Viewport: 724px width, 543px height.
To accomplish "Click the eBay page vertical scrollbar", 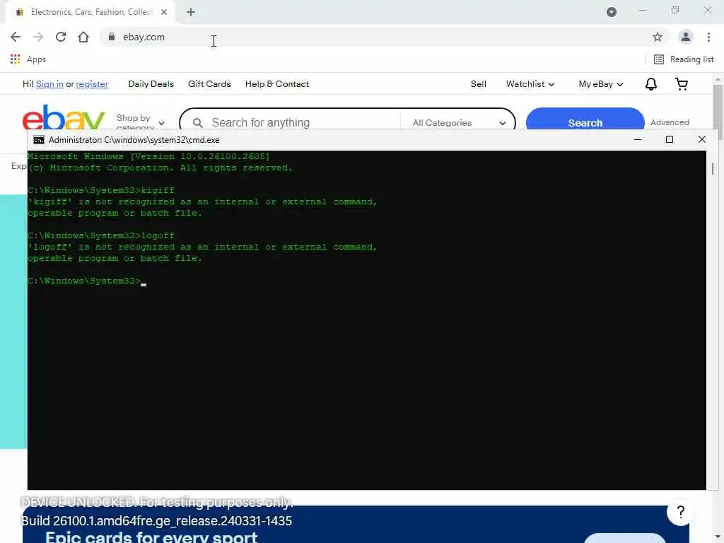I will [x=718, y=106].
